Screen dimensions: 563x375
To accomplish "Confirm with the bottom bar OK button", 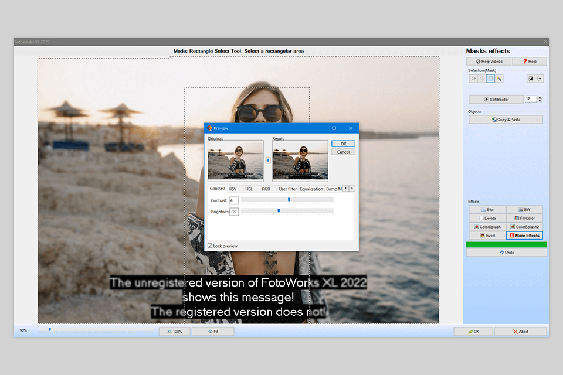I will pyautogui.click(x=473, y=332).
